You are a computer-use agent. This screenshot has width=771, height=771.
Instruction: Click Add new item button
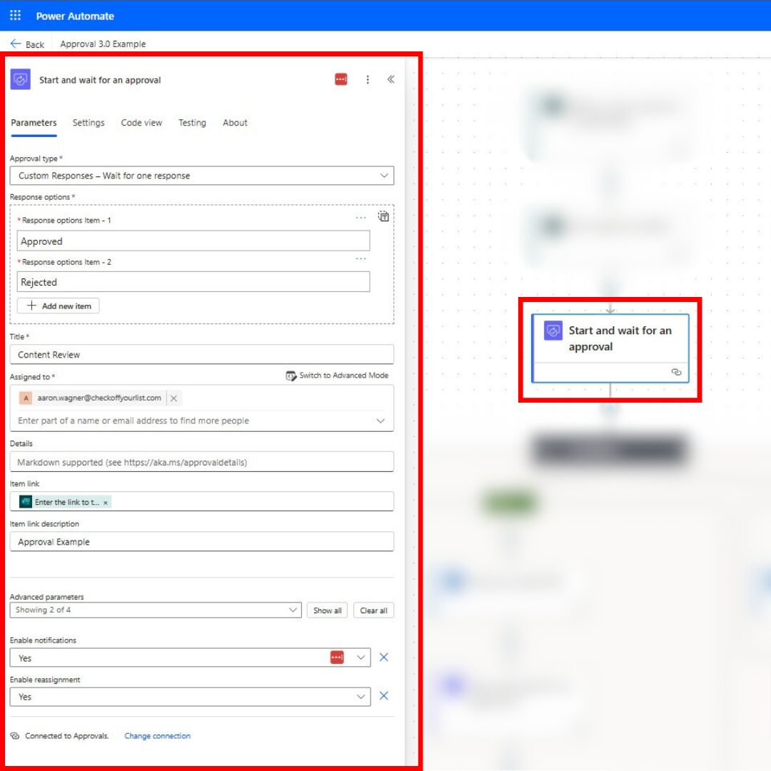58,306
